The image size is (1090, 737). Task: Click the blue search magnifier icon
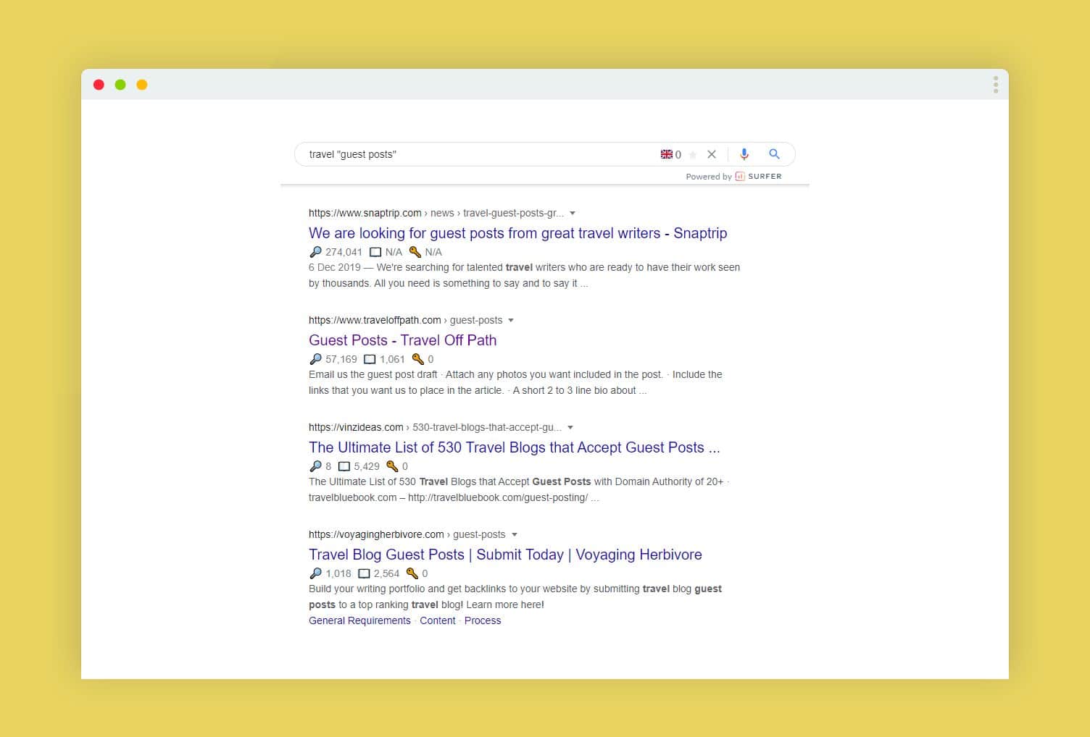[774, 154]
